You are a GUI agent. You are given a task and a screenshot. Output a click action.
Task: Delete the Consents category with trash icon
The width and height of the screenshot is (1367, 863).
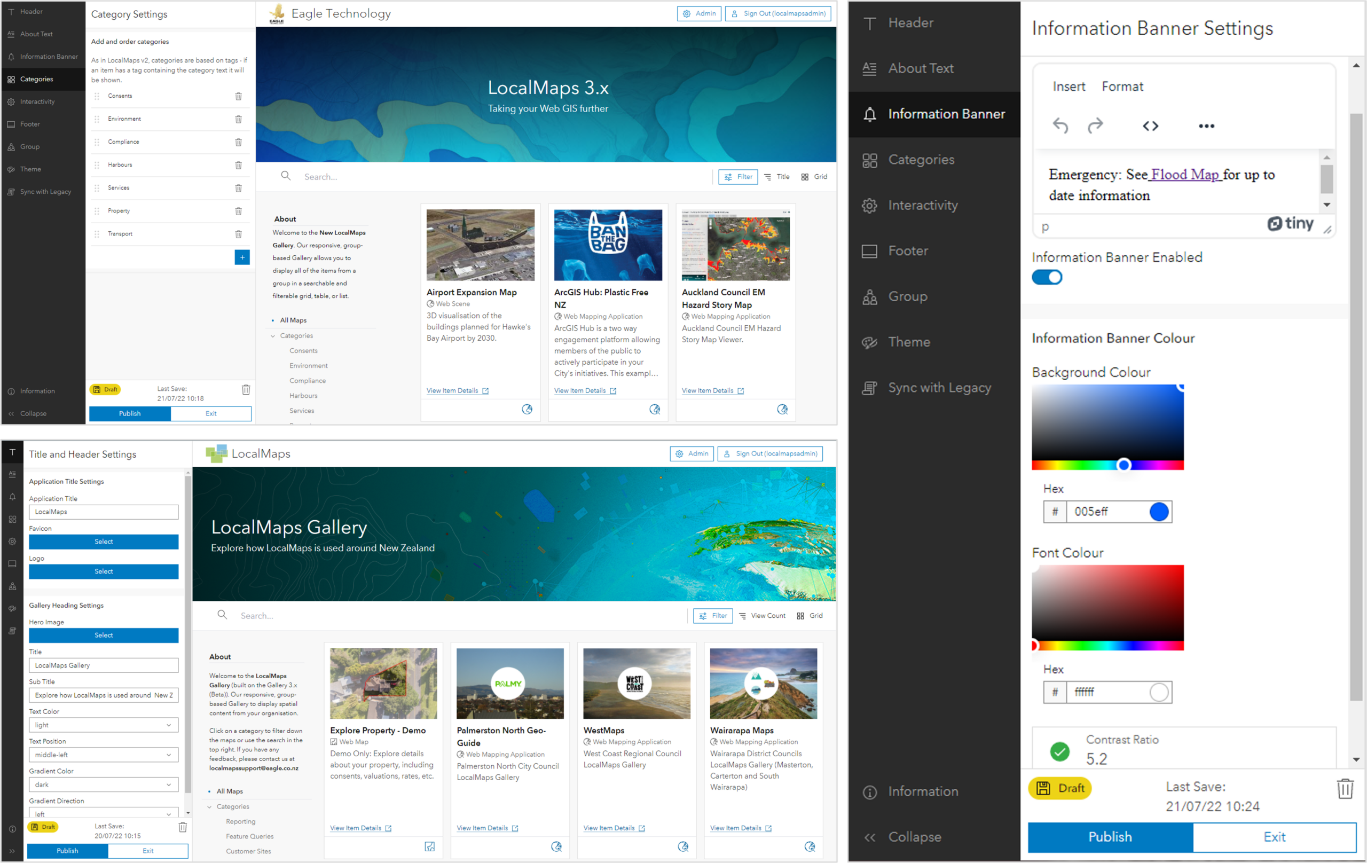point(239,96)
